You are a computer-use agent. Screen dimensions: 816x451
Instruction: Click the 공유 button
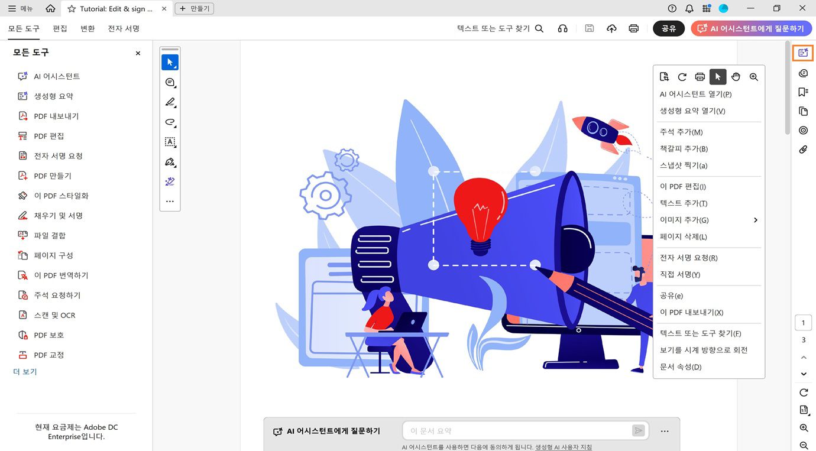[669, 28]
